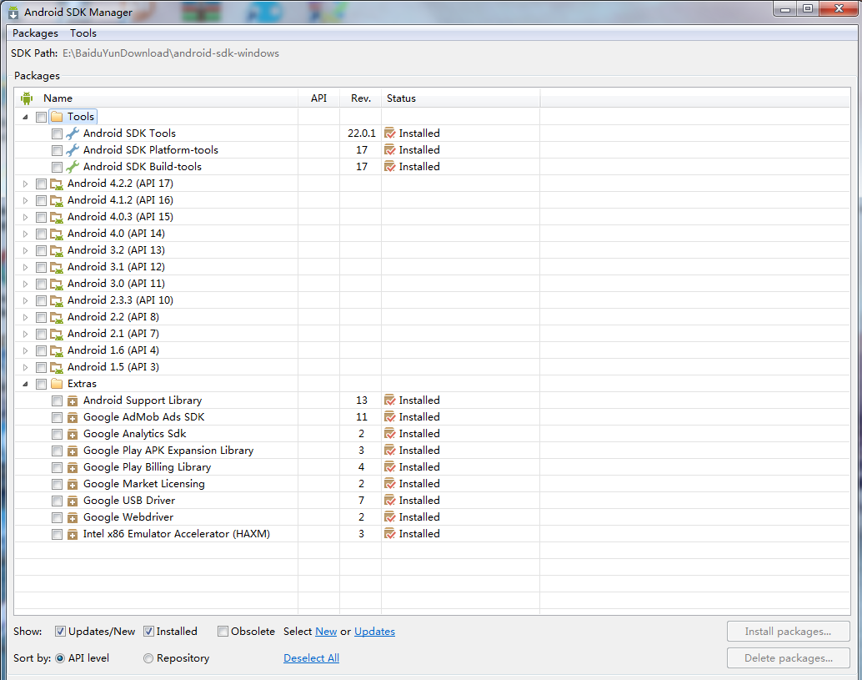
Task: Collapse the Extras group
Action: (25, 384)
